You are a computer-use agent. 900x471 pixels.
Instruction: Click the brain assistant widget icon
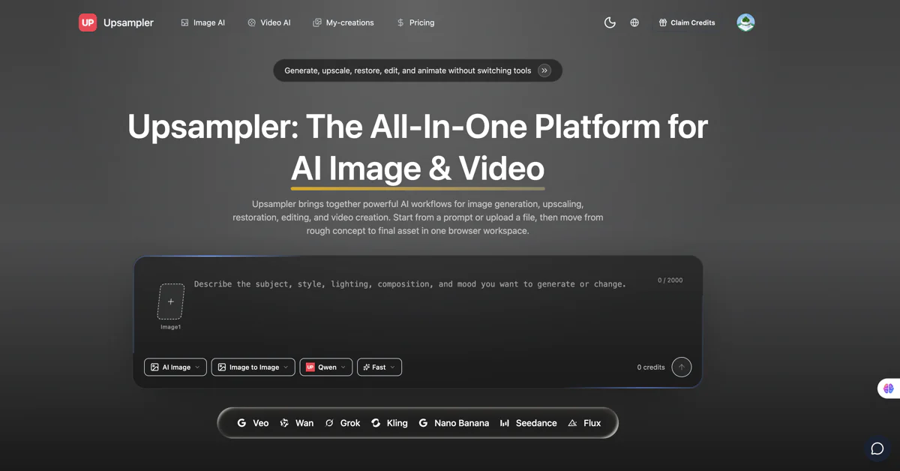tap(889, 388)
